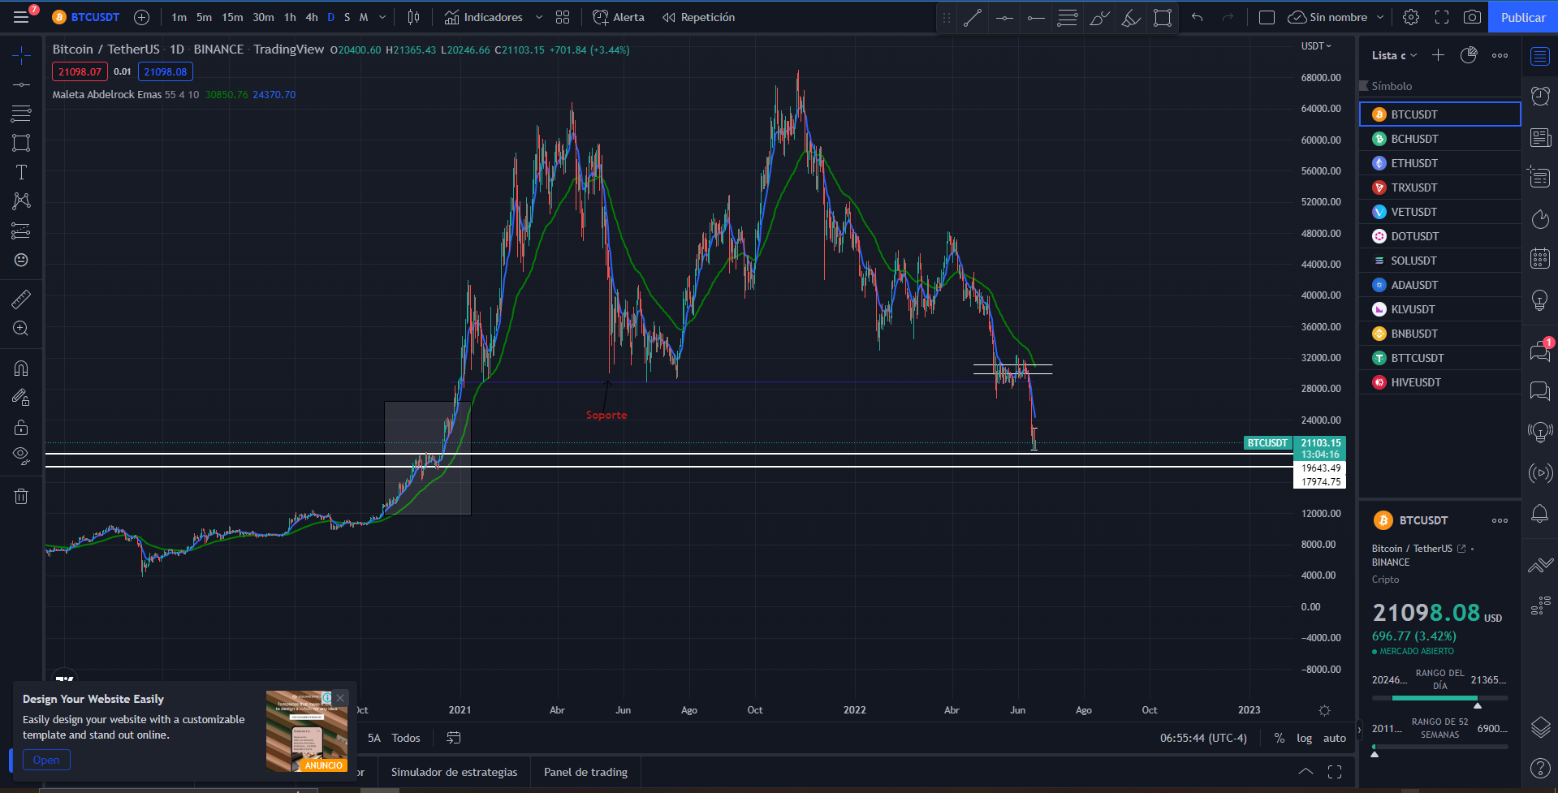Hide all drawings with eye icon
The image size is (1558, 793).
click(x=21, y=455)
